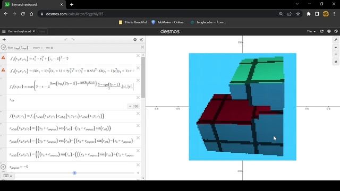Share this page from the address bar
340x191 pixels.
(x=290, y=14)
